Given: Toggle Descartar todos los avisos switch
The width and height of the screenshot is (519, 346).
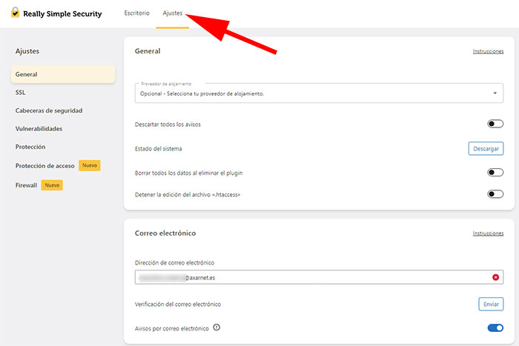Looking at the screenshot, I should click(495, 124).
